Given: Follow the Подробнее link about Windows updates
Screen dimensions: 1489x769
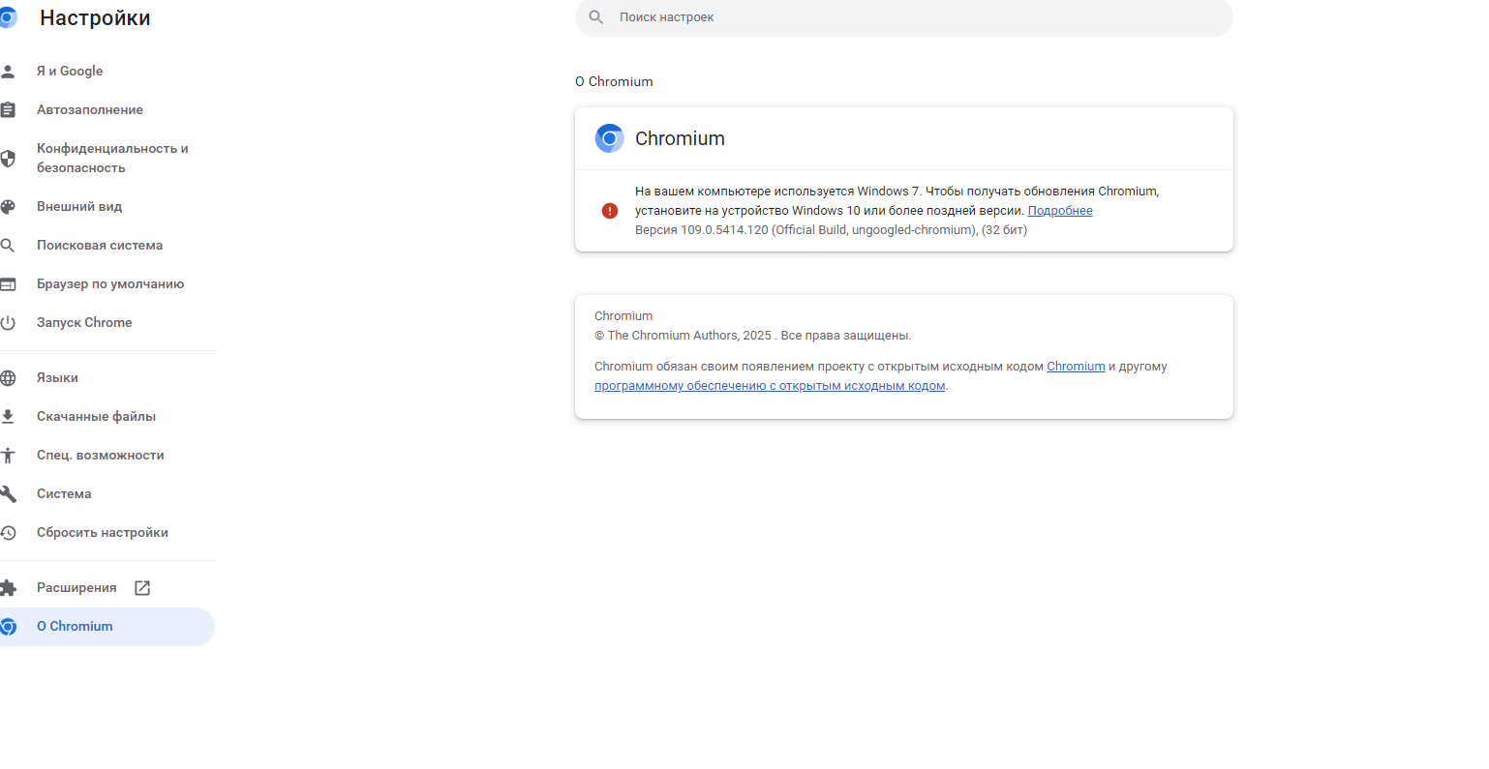Looking at the screenshot, I should tap(1060, 211).
